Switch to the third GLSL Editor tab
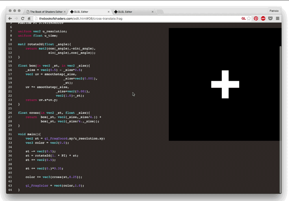The image size is (289, 201). pyautogui.click(x=133, y=12)
